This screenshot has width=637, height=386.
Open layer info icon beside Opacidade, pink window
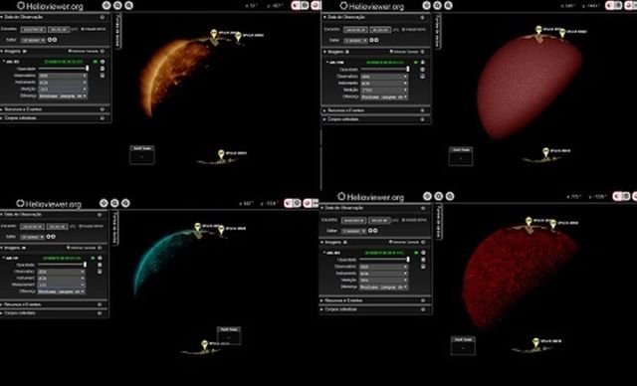(422, 70)
